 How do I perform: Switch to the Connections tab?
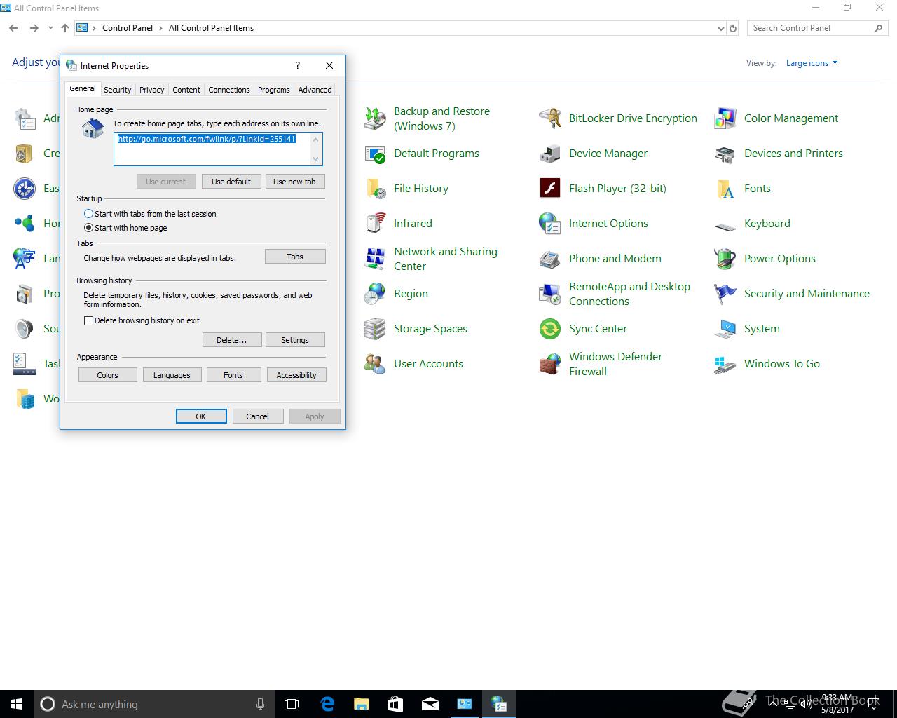(229, 90)
